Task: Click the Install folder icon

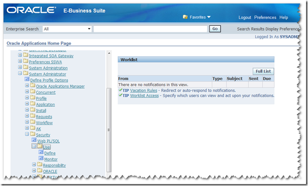Action: pos(33,109)
